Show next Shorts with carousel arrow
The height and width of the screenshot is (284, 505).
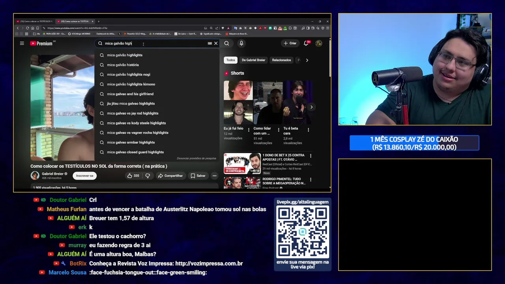(x=311, y=107)
